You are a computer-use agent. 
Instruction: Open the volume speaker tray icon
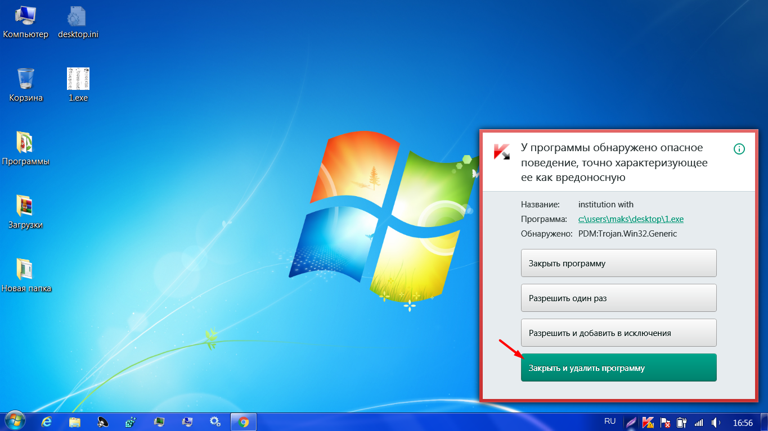(x=716, y=422)
